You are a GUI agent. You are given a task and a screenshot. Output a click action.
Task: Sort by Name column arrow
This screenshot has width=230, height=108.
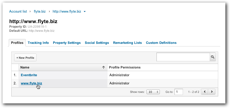click(x=104, y=67)
